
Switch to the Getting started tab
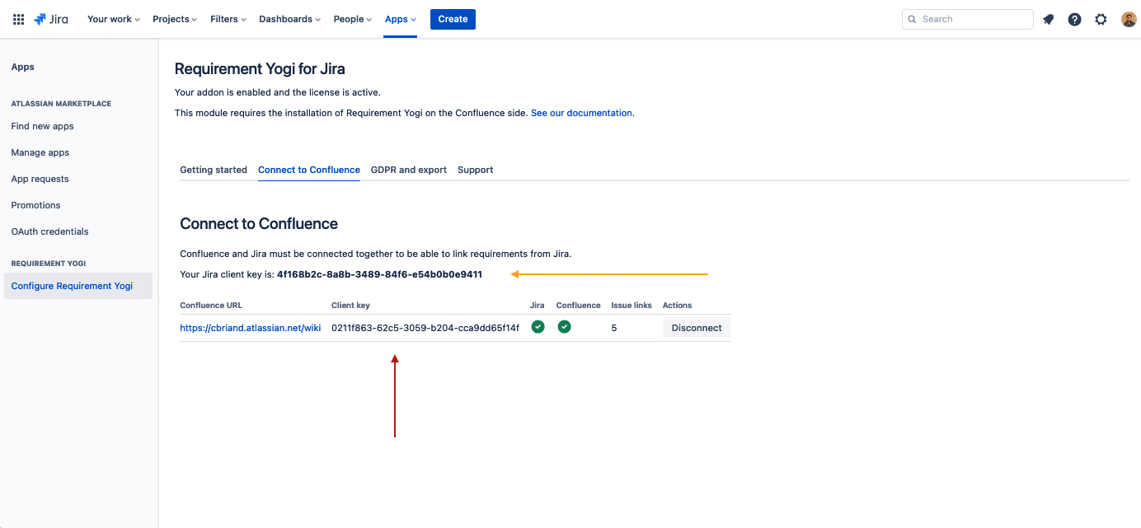point(214,170)
